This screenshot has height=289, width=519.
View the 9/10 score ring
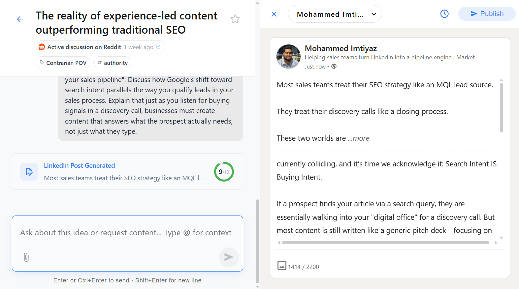(x=224, y=172)
